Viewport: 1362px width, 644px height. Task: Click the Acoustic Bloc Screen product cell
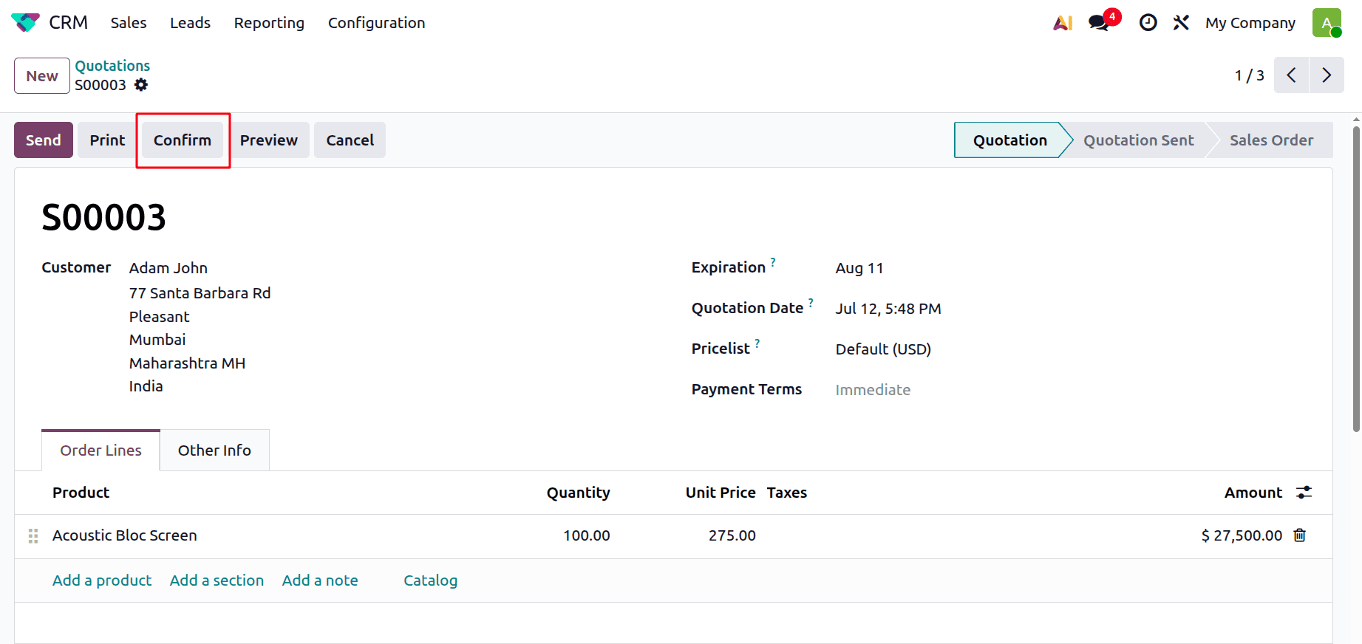click(x=125, y=535)
